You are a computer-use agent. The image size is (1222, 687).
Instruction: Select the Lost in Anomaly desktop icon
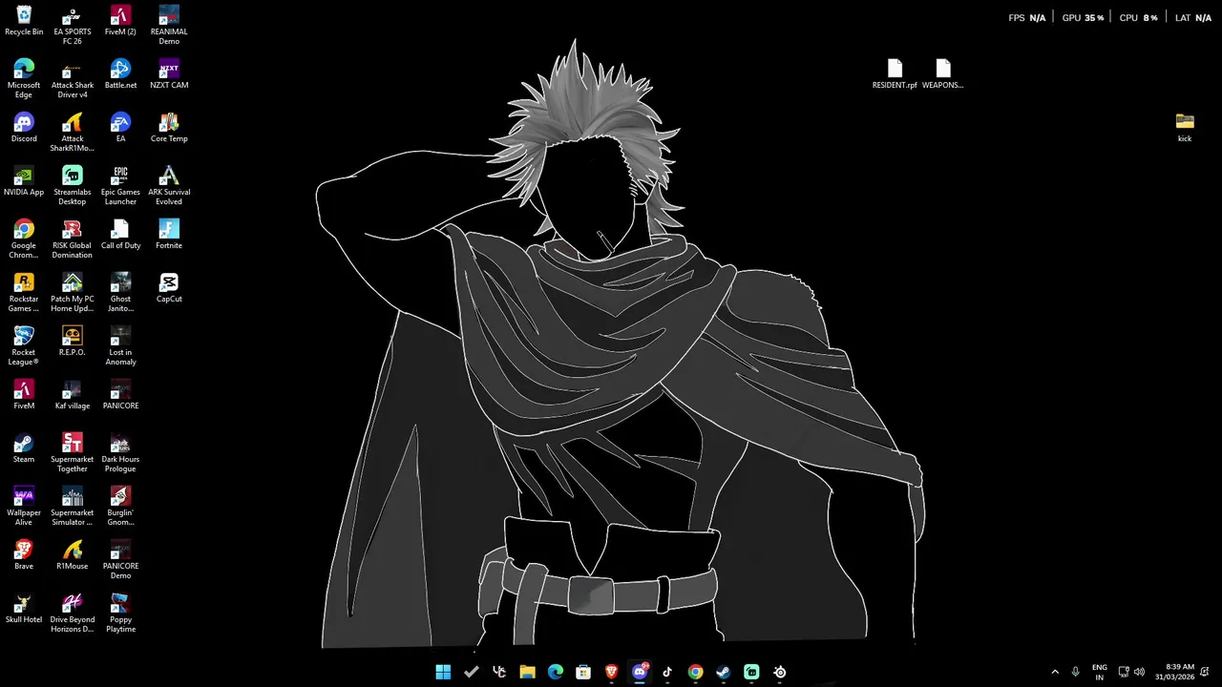[120, 346]
